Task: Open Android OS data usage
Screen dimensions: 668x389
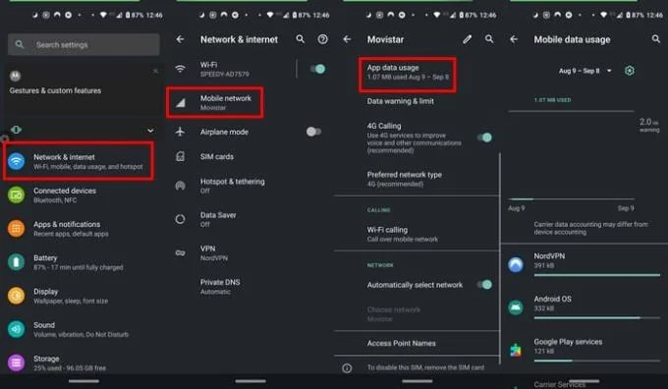Action: tap(584, 306)
